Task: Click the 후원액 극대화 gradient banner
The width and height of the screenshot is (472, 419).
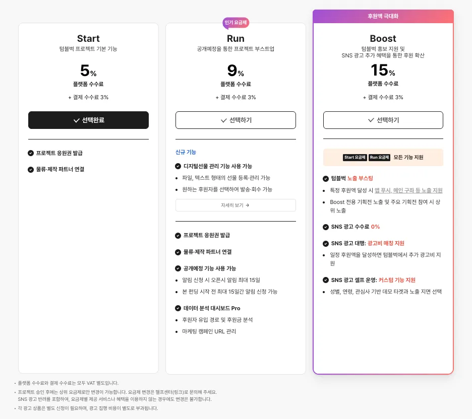Action: (x=383, y=16)
